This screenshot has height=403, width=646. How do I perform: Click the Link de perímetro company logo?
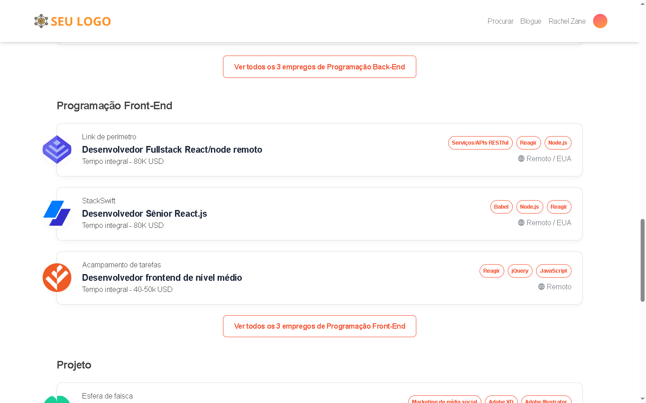(x=57, y=150)
